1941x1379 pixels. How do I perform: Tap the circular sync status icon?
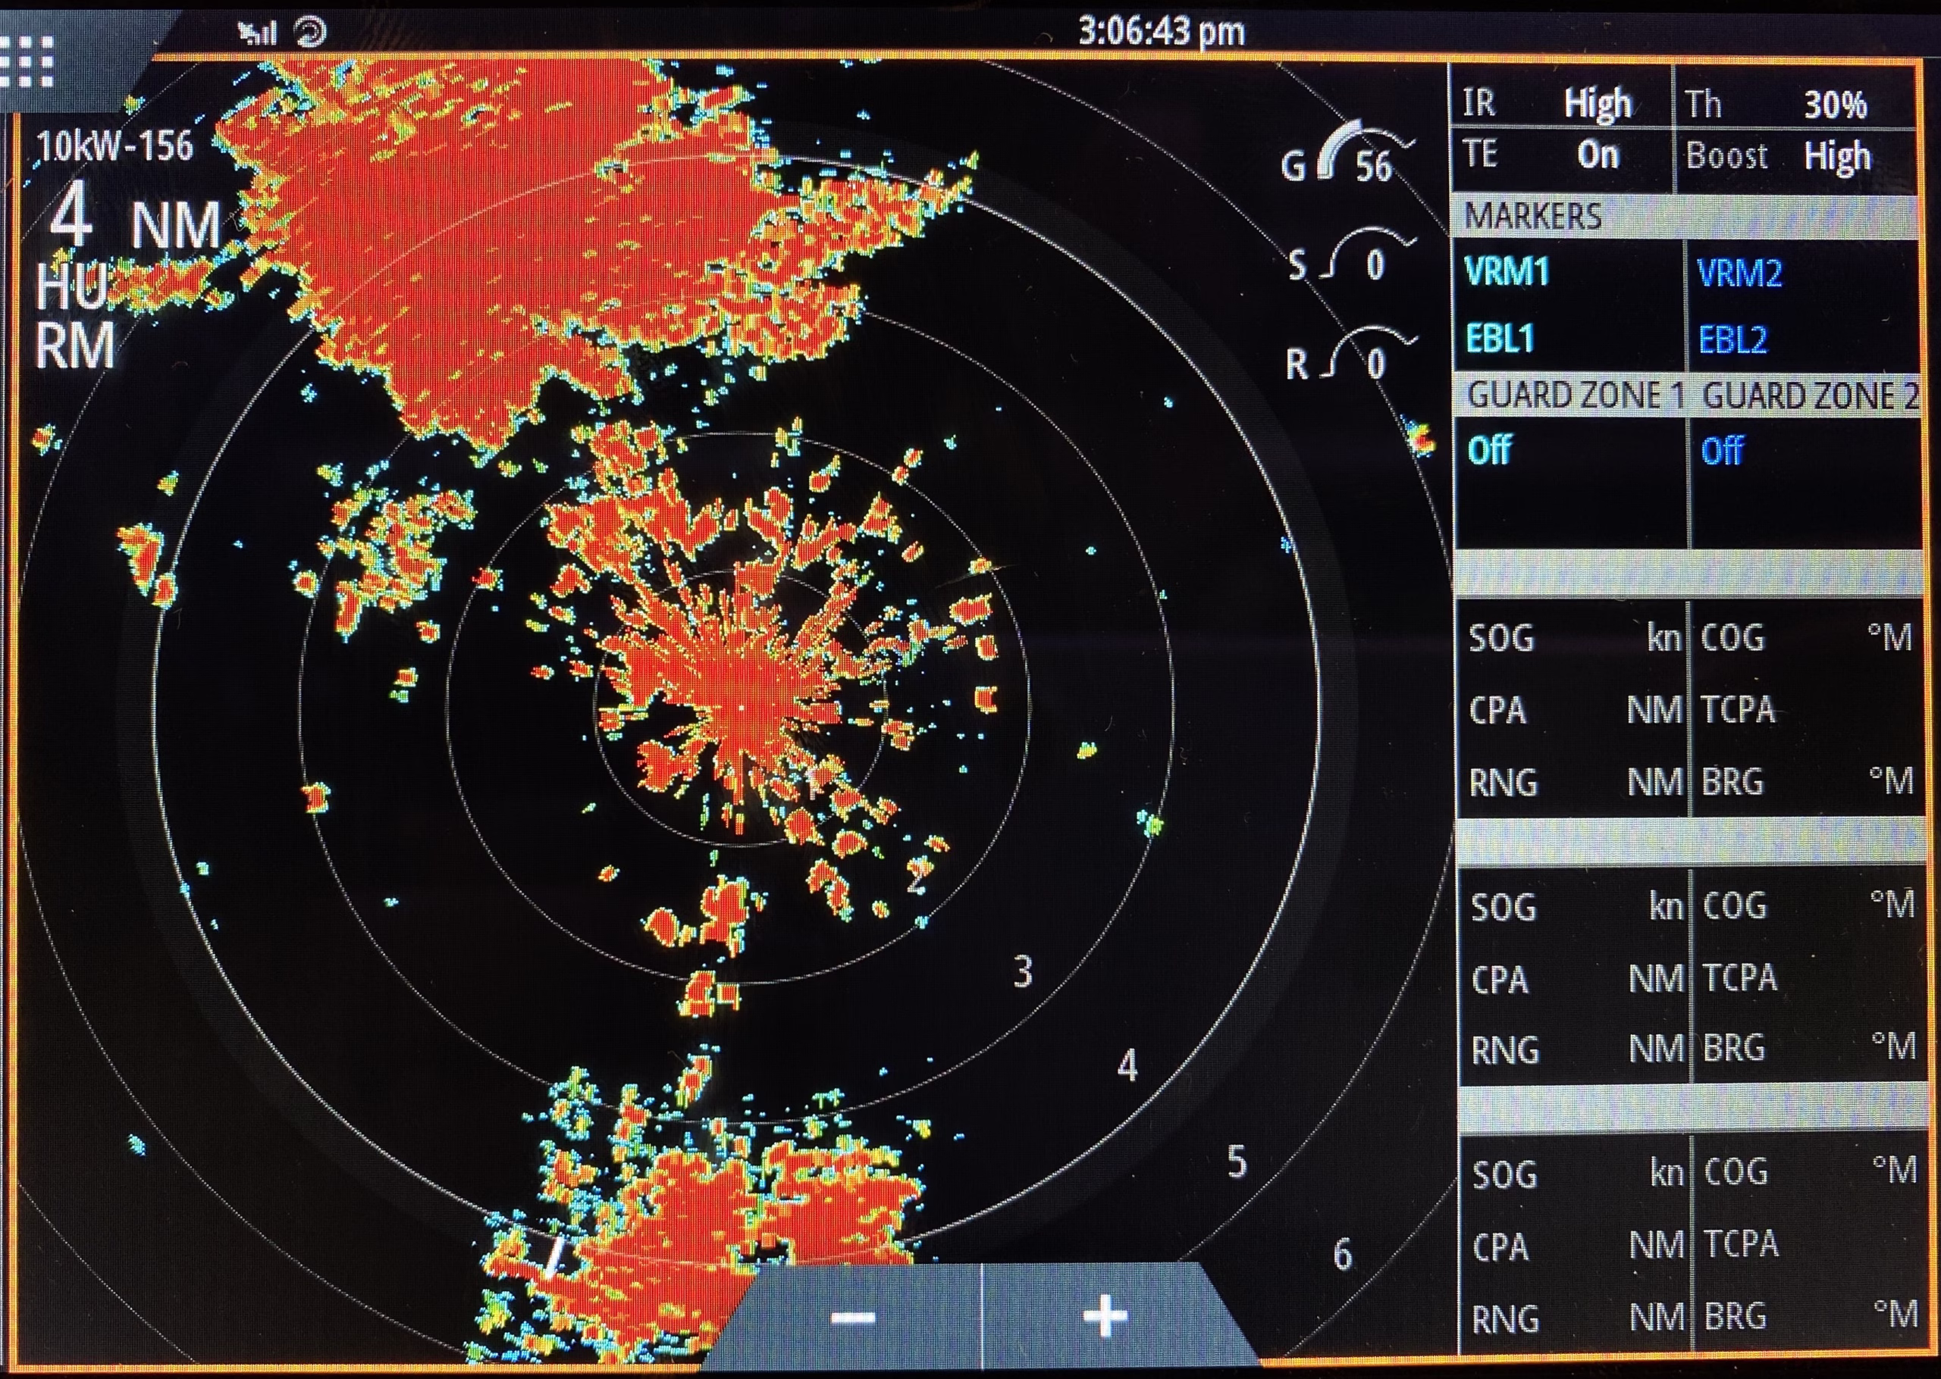pyautogui.click(x=310, y=33)
